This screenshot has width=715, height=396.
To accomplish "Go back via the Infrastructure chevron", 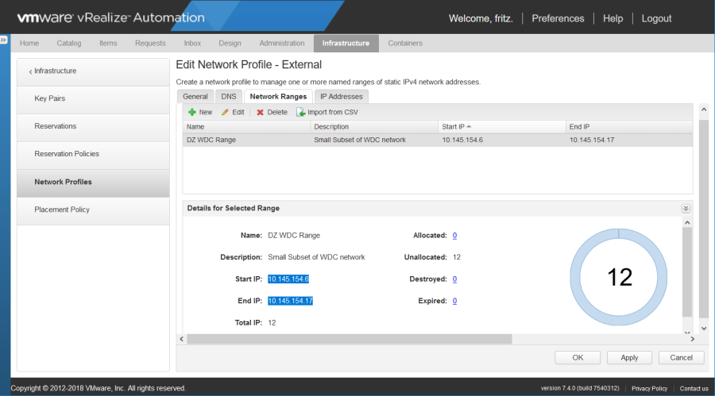I will pyautogui.click(x=31, y=71).
